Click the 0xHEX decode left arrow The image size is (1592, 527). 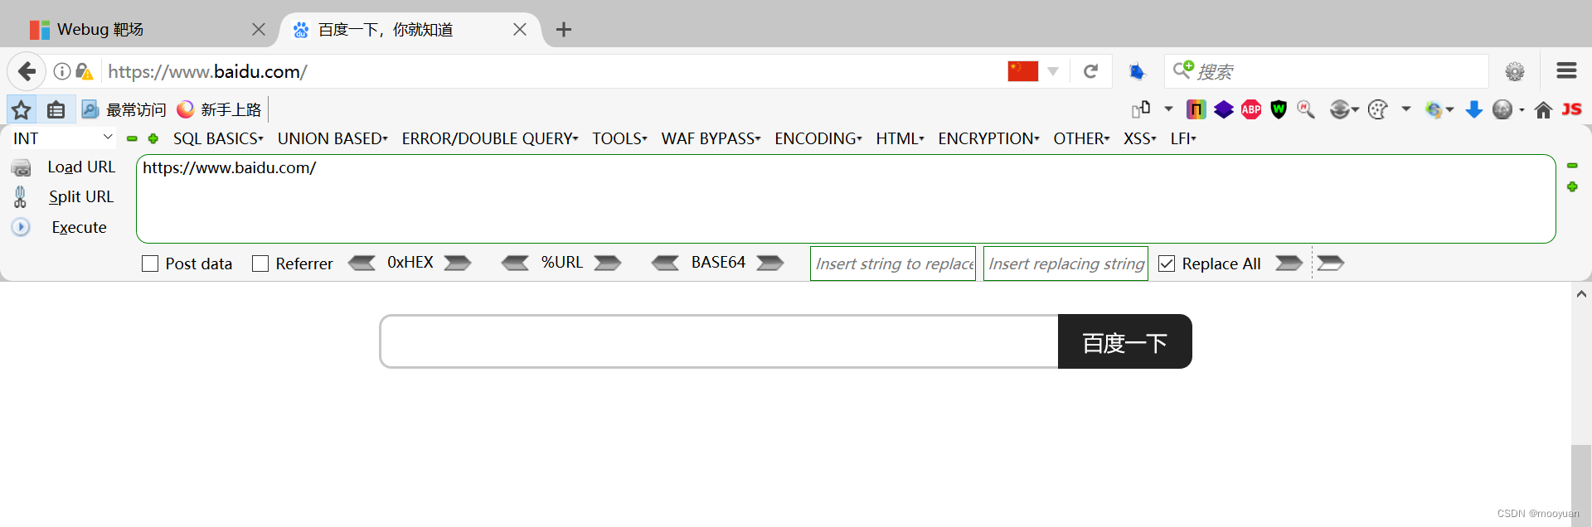coord(362,263)
